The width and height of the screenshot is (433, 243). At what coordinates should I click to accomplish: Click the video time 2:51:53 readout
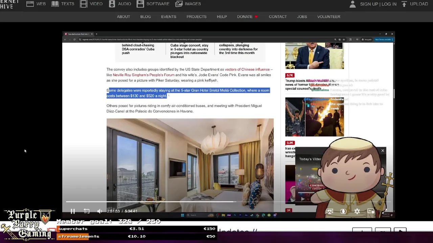113,211
